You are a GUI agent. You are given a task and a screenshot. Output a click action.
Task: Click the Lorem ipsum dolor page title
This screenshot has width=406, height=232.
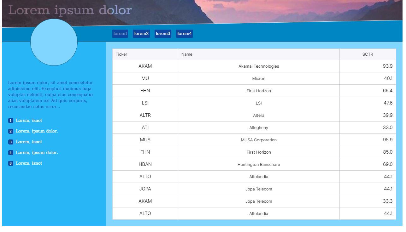(x=70, y=10)
